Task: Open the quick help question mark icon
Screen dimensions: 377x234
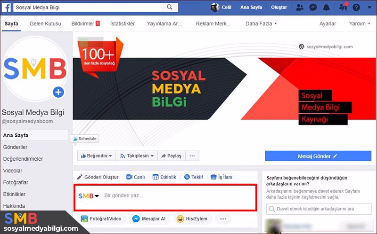Action: click(356, 8)
